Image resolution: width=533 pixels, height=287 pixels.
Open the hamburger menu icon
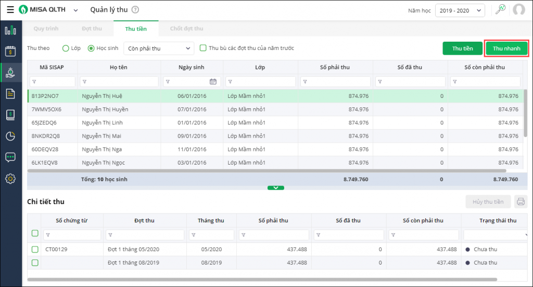[x=10, y=10]
